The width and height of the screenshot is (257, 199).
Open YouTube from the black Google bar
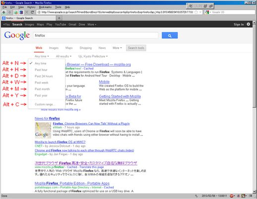(x=61, y=24)
